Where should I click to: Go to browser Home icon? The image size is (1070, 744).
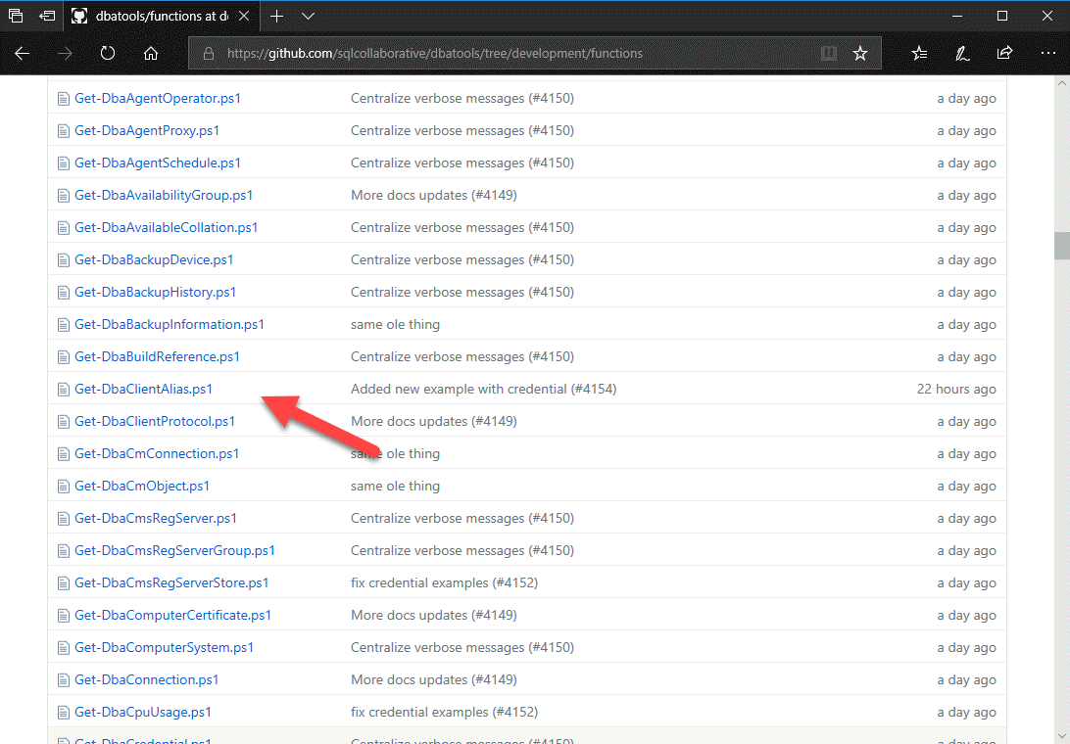(x=151, y=53)
